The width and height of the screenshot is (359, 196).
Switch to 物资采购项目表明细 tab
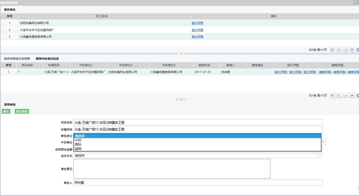17,59
